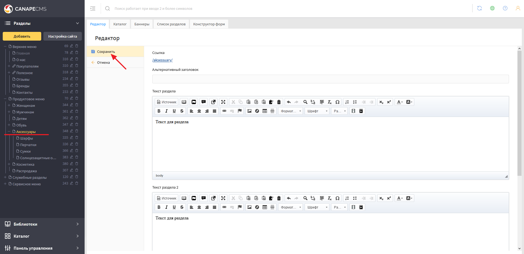Open the Конструктор форм tab
This screenshot has height=254, width=524.
209,24
